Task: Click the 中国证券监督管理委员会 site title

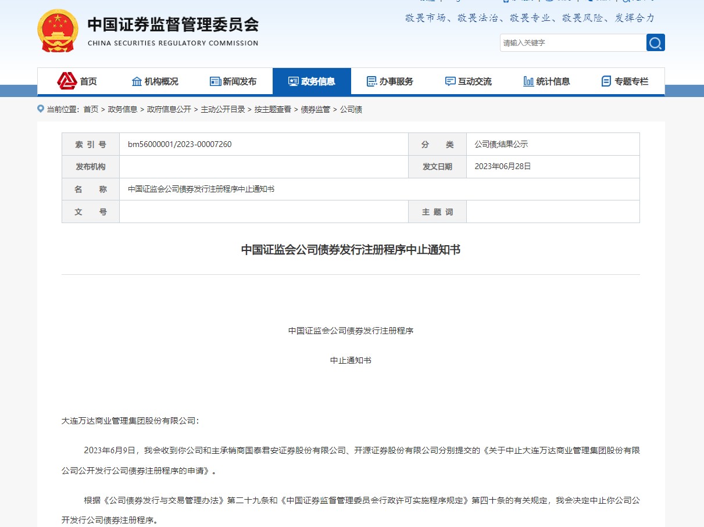Action: click(173, 24)
